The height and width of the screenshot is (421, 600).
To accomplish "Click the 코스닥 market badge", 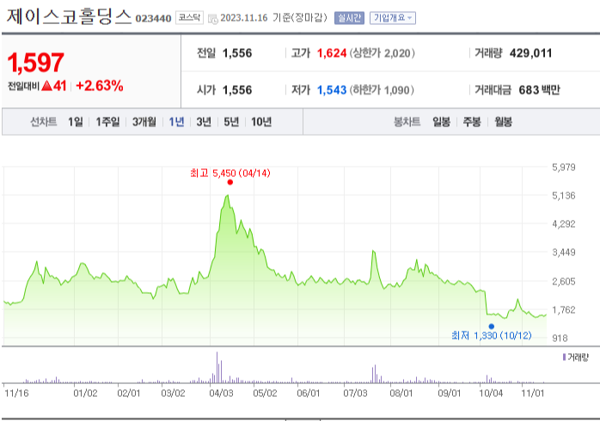I will pos(189,17).
